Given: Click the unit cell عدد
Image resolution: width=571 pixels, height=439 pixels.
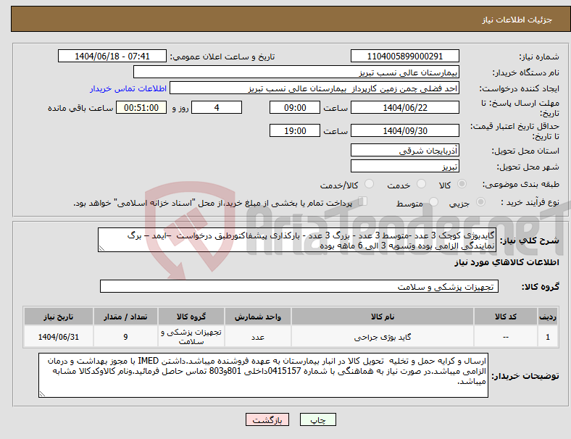Looking at the screenshot, I should 258,337.
